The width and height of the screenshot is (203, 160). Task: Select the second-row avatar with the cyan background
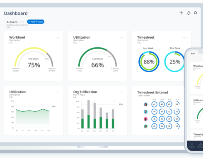point(145,112)
